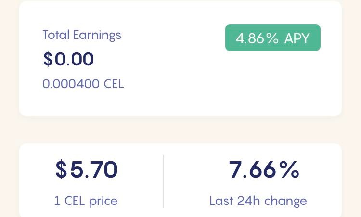Click the percent sign after 7.66

289,169
